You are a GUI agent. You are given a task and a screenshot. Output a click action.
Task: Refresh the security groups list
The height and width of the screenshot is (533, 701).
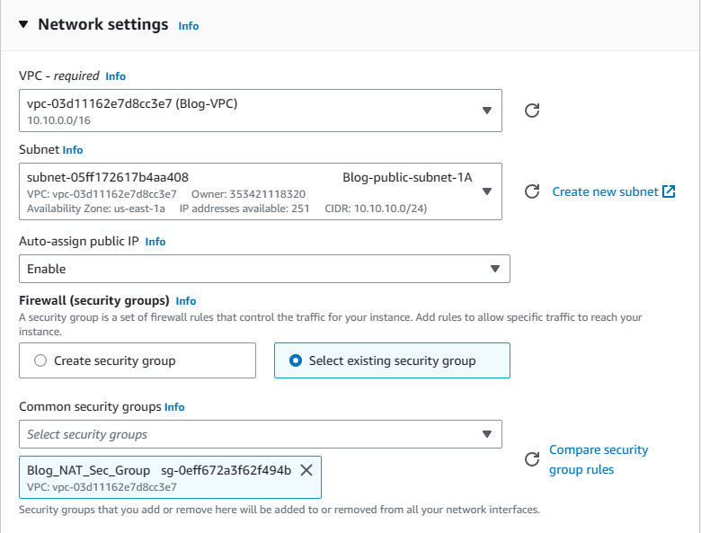point(531,459)
